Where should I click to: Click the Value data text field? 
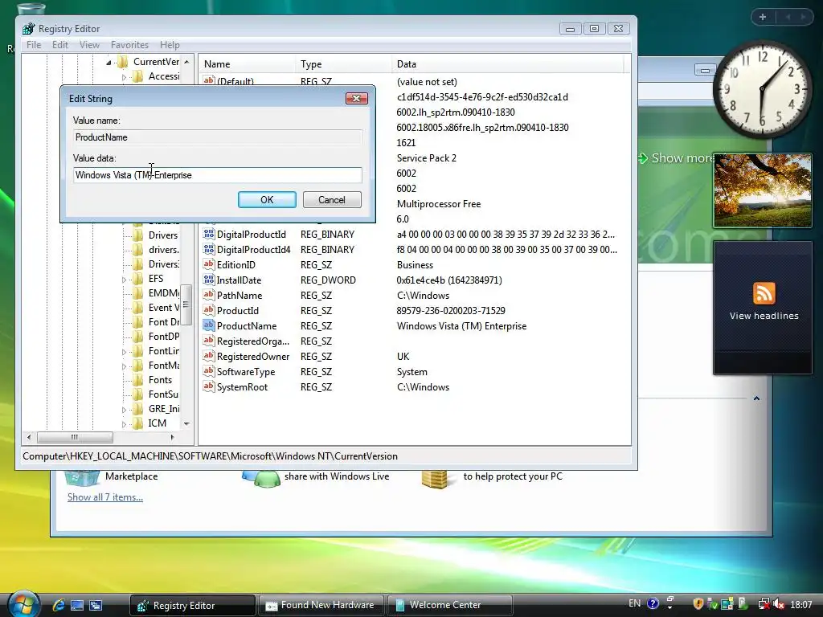(217, 175)
